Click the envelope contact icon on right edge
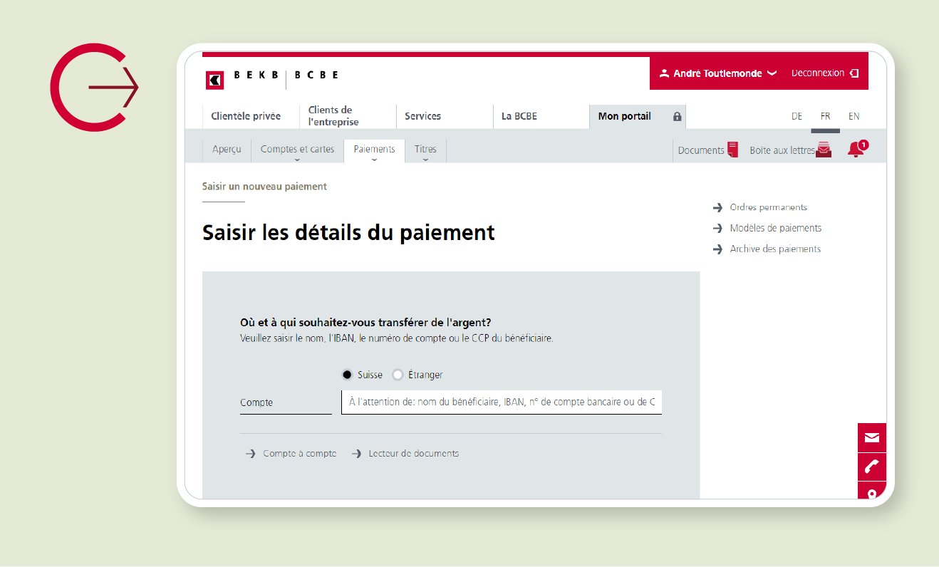Screen dimensions: 939x567 point(871,438)
